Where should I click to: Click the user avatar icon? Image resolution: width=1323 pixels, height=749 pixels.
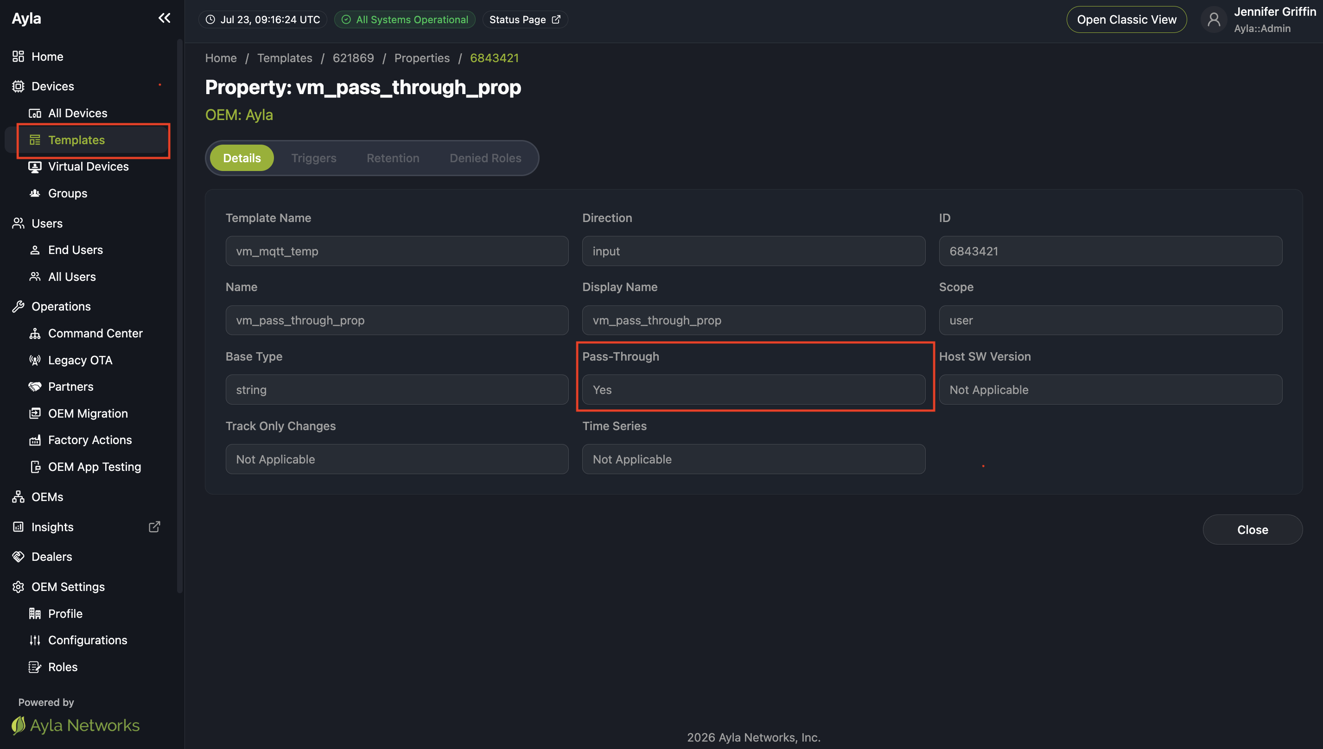pyautogui.click(x=1214, y=20)
